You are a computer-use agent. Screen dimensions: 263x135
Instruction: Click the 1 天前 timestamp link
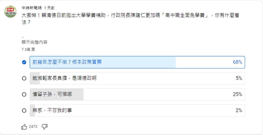(x=49, y=8)
